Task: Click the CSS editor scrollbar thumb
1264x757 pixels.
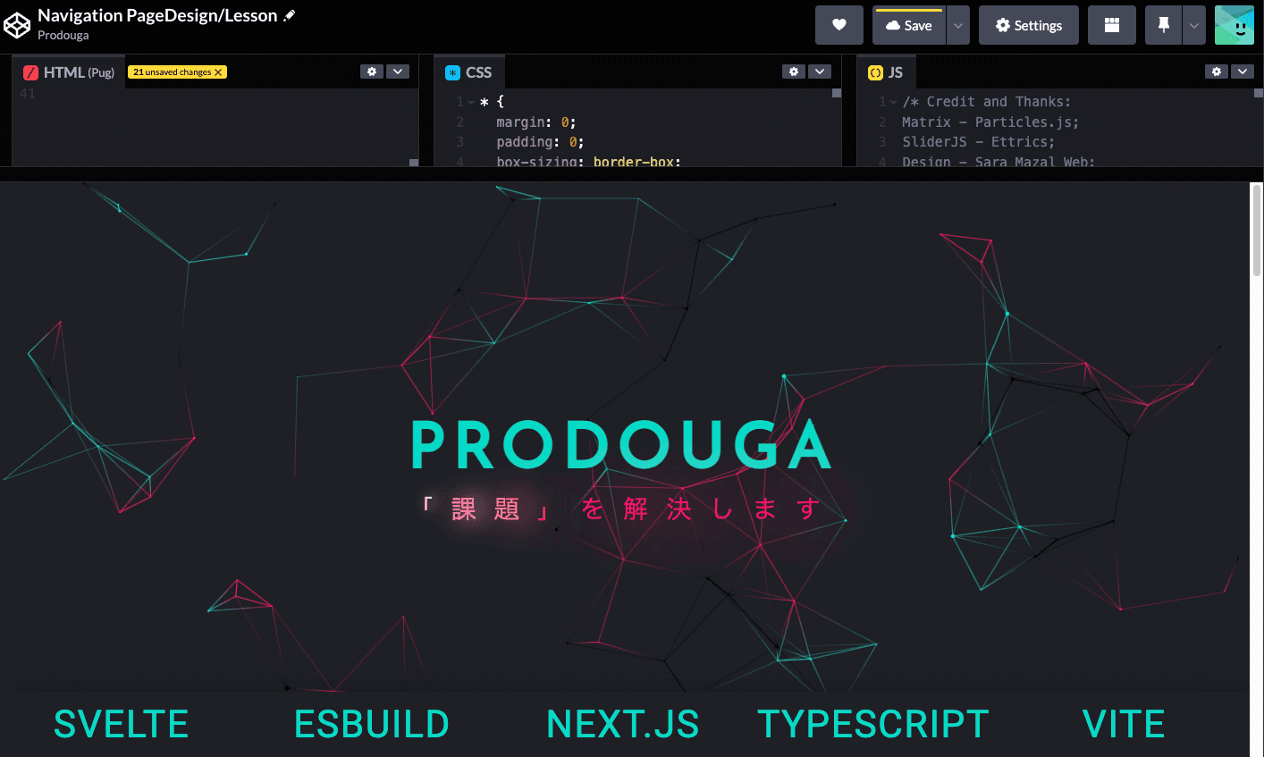Action: (837, 93)
